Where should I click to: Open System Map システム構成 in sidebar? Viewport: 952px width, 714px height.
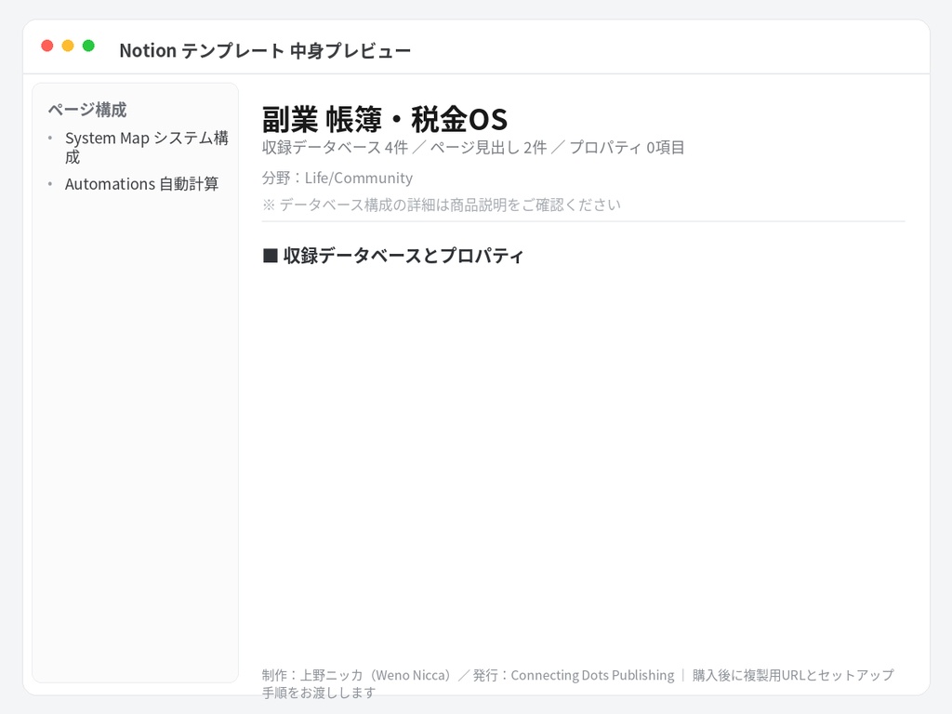[146, 148]
